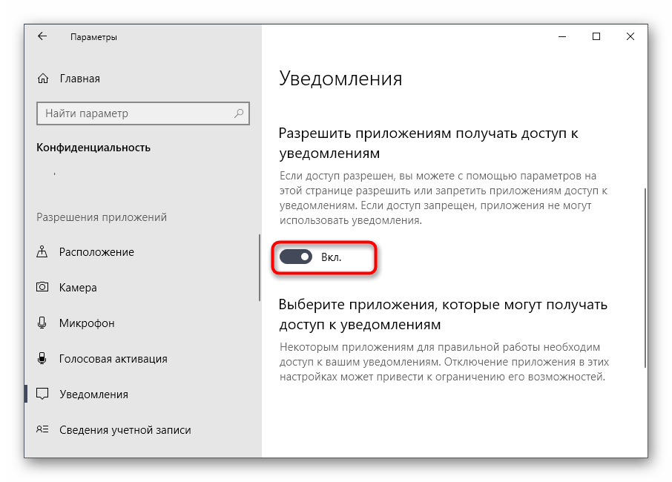Click the search magnifier icon

[239, 113]
